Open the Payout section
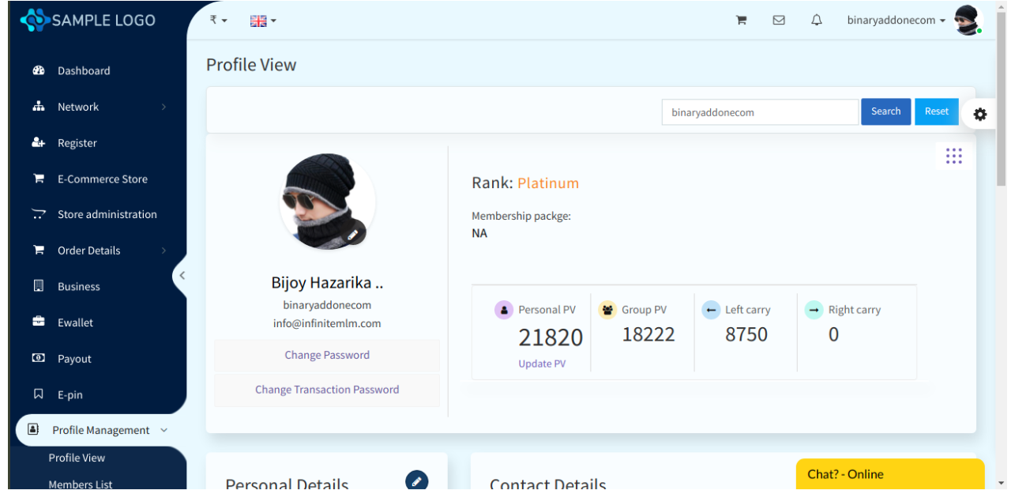1011x490 pixels. point(74,358)
